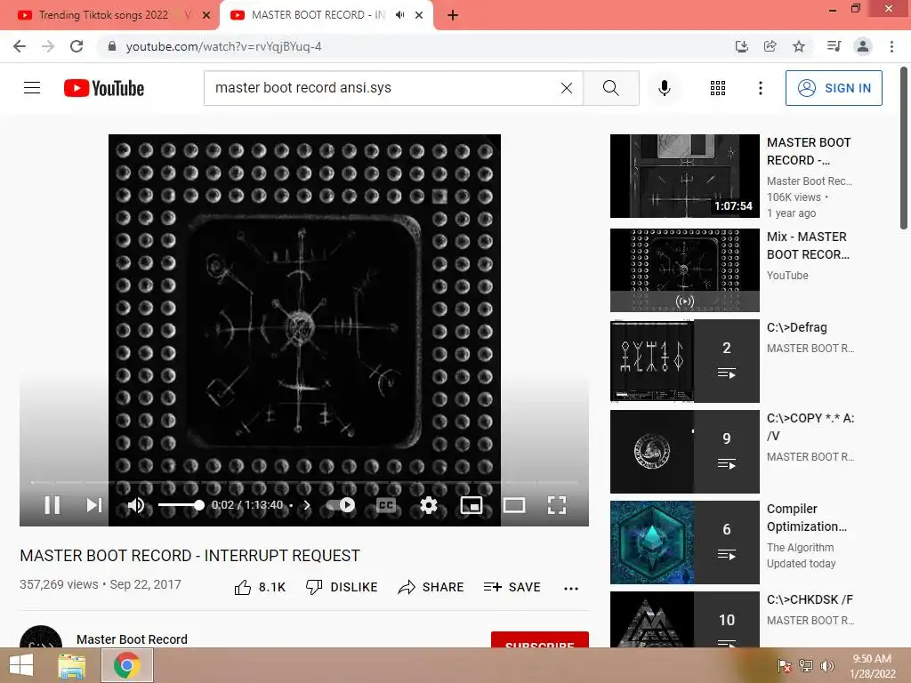Open the Master Boot Record channel name
911x683 pixels.
tap(132, 639)
